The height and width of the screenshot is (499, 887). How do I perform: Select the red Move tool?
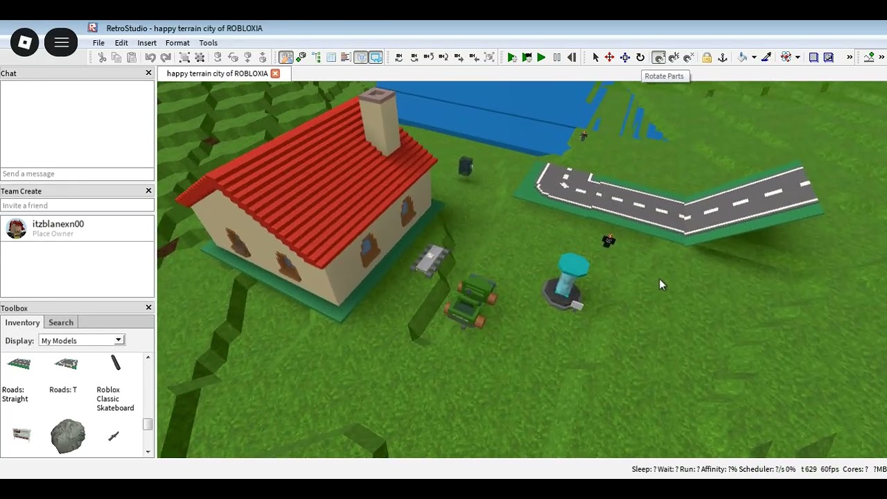tap(609, 58)
